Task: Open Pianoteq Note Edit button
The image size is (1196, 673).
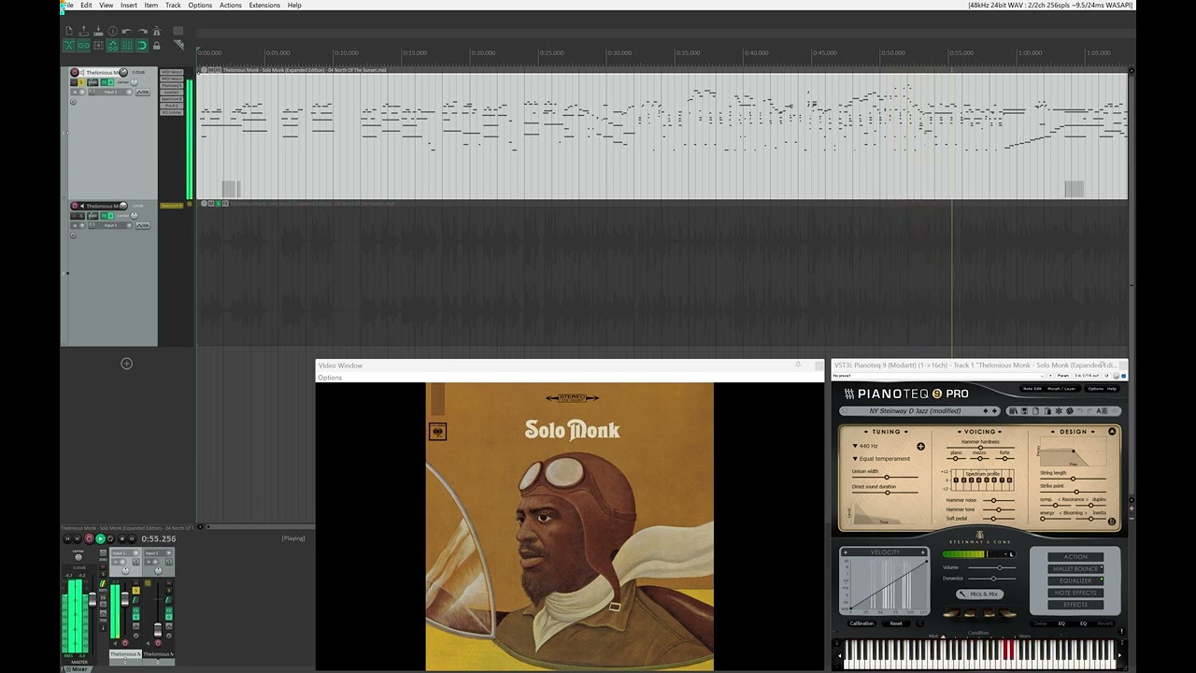Action: point(1032,389)
